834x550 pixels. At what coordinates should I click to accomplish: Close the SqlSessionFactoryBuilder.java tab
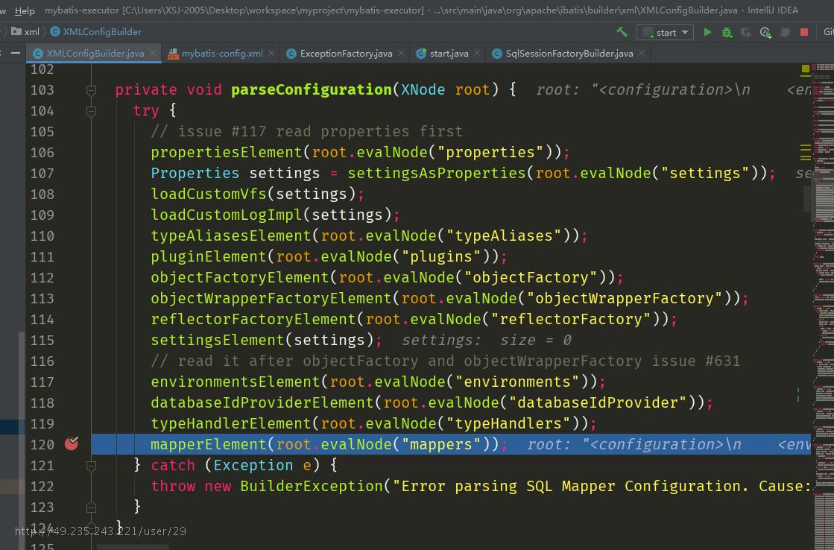(642, 53)
